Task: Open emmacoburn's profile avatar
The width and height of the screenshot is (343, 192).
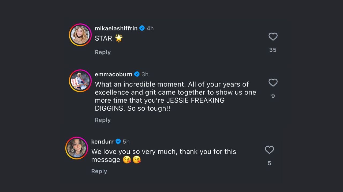Action: pos(80,81)
